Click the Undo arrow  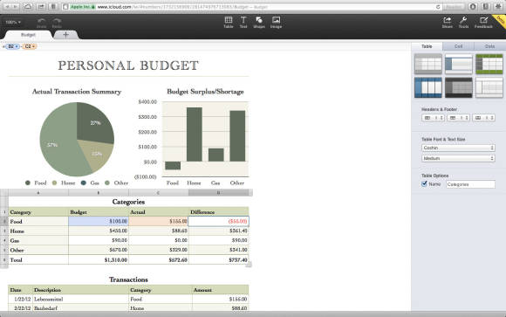point(41,23)
